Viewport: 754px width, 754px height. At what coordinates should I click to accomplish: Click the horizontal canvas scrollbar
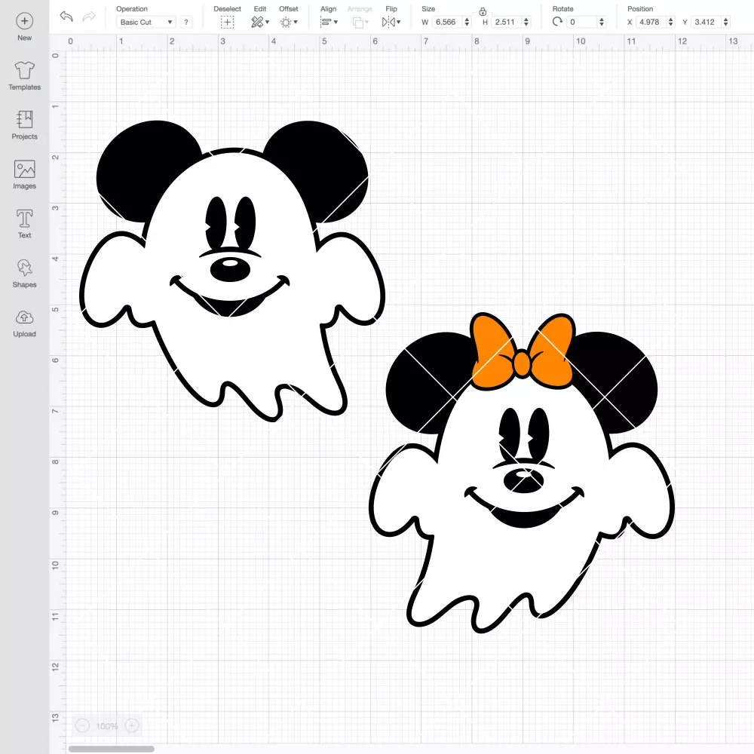pos(111,749)
